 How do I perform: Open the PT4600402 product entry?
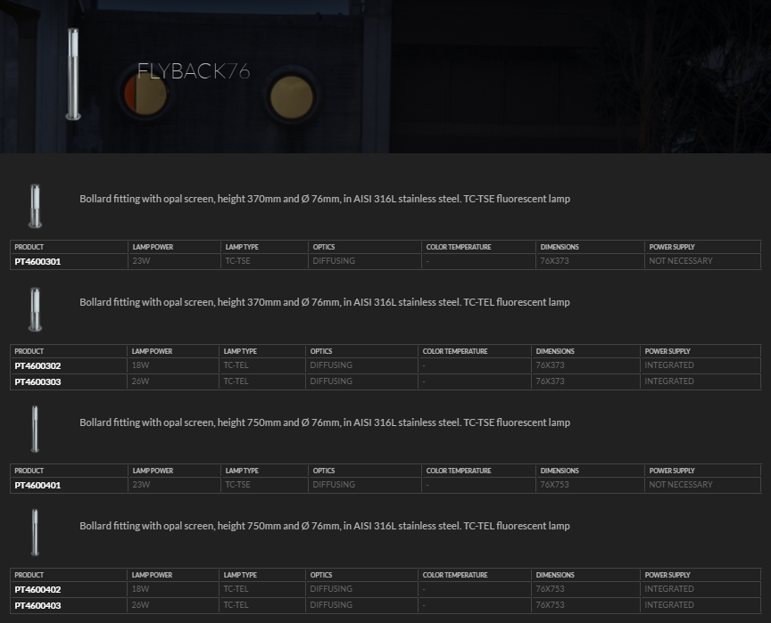coord(37,589)
